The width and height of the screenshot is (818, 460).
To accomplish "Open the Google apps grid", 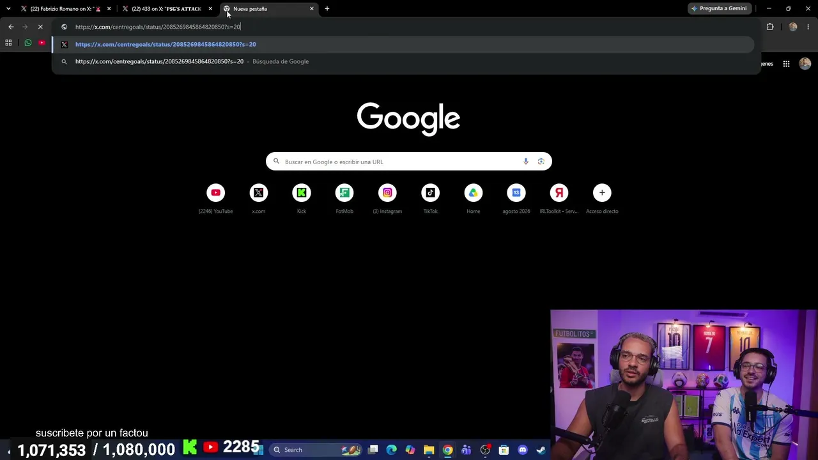I will pyautogui.click(x=786, y=64).
